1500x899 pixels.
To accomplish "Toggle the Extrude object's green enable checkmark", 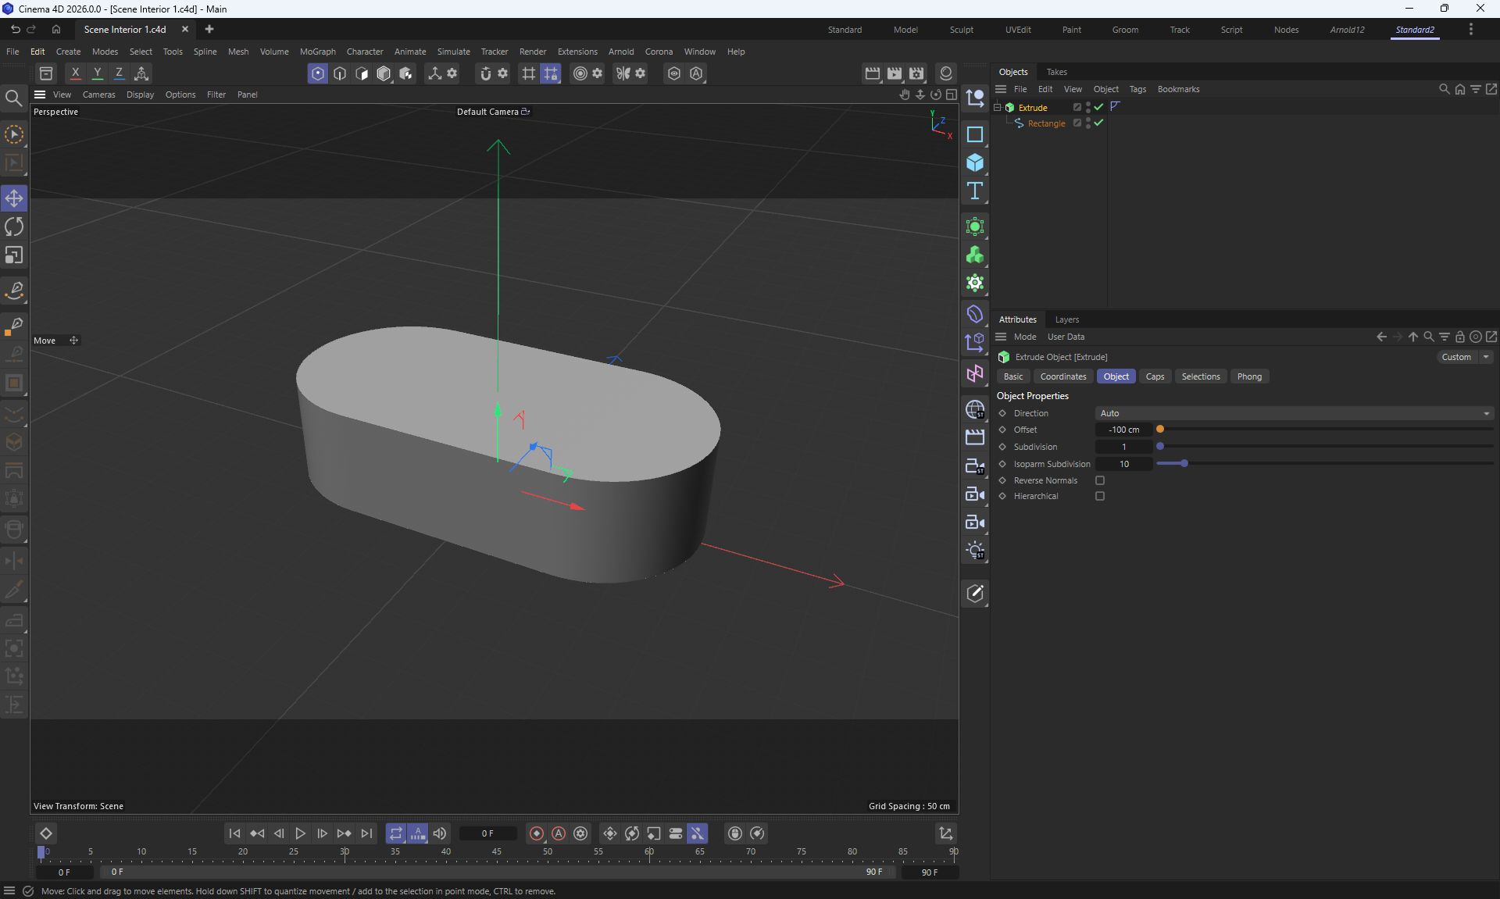I will click(1099, 107).
